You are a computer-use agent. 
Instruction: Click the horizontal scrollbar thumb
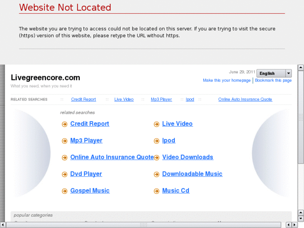point(143,225)
